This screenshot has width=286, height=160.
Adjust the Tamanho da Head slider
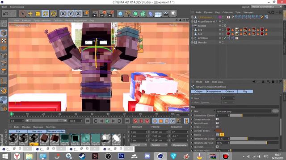pyautogui.click(x=254, y=143)
